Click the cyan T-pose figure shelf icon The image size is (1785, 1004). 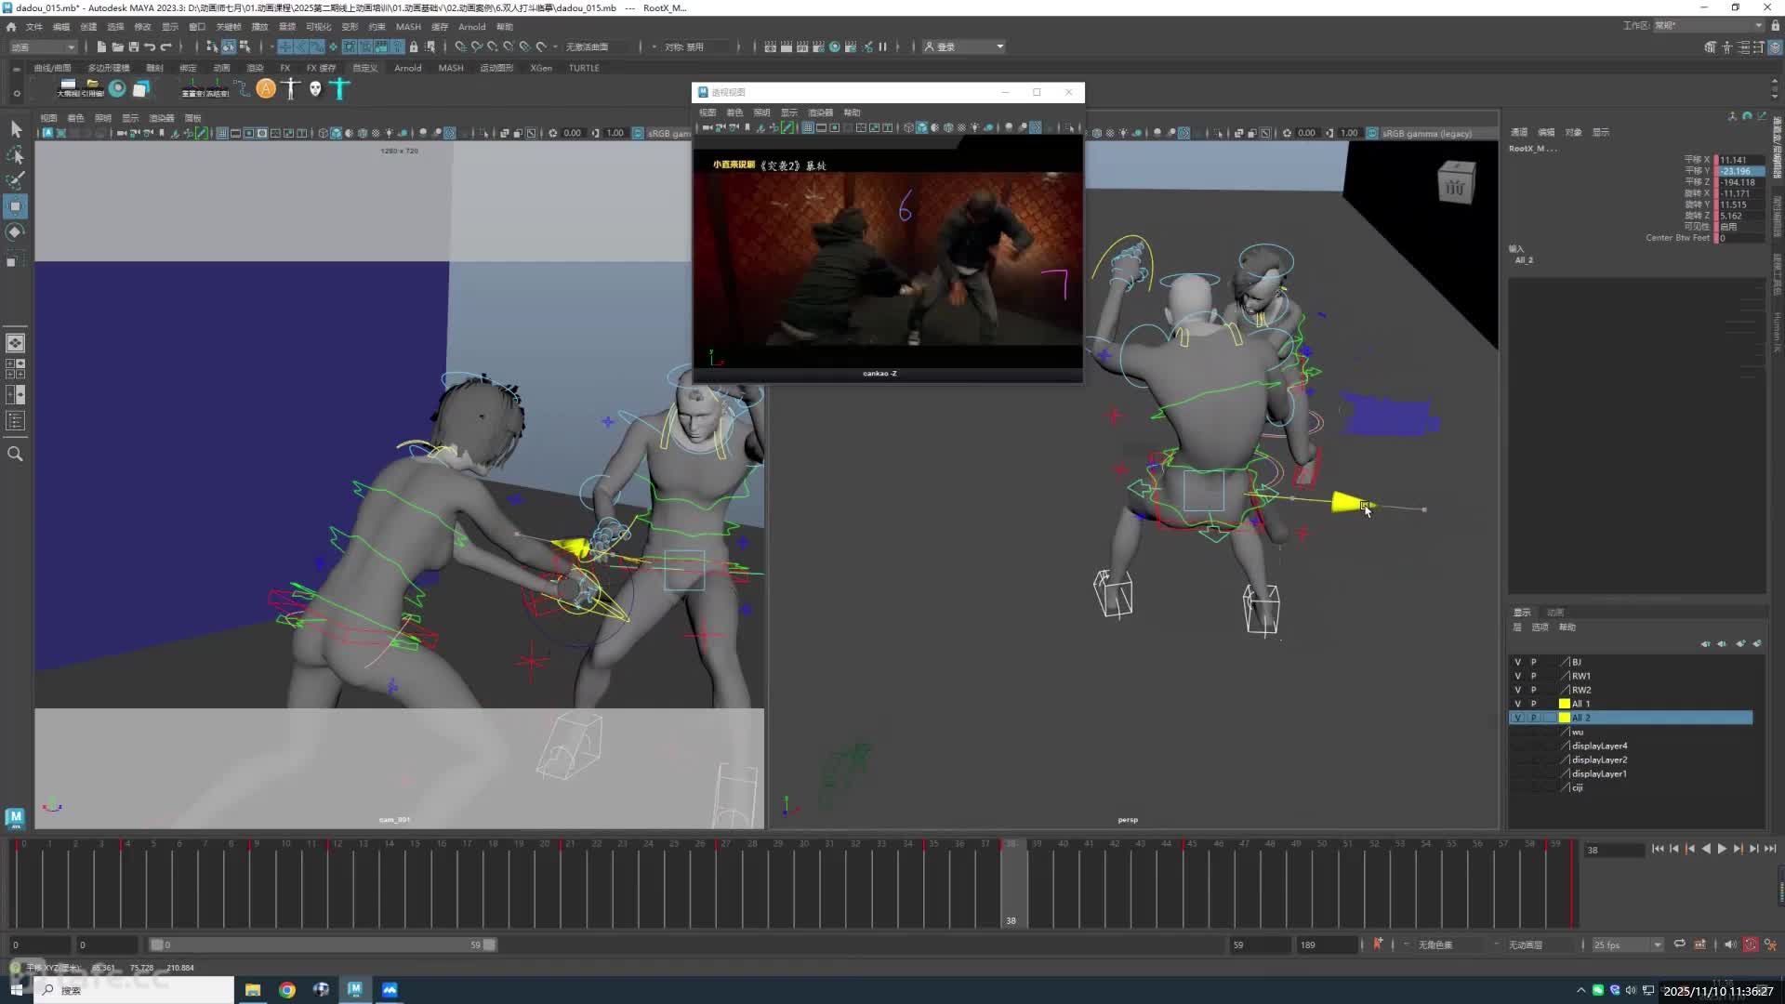[339, 88]
